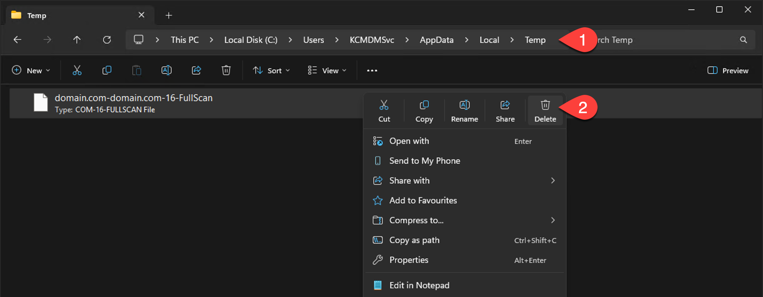Open the See more three-dots menu
Image resolution: width=763 pixels, height=297 pixels.
pyautogui.click(x=372, y=71)
